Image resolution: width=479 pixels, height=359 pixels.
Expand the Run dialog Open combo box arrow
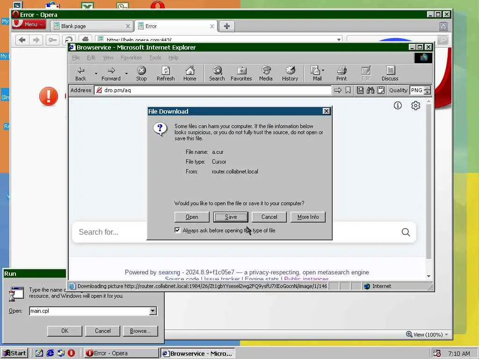(153, 311)
